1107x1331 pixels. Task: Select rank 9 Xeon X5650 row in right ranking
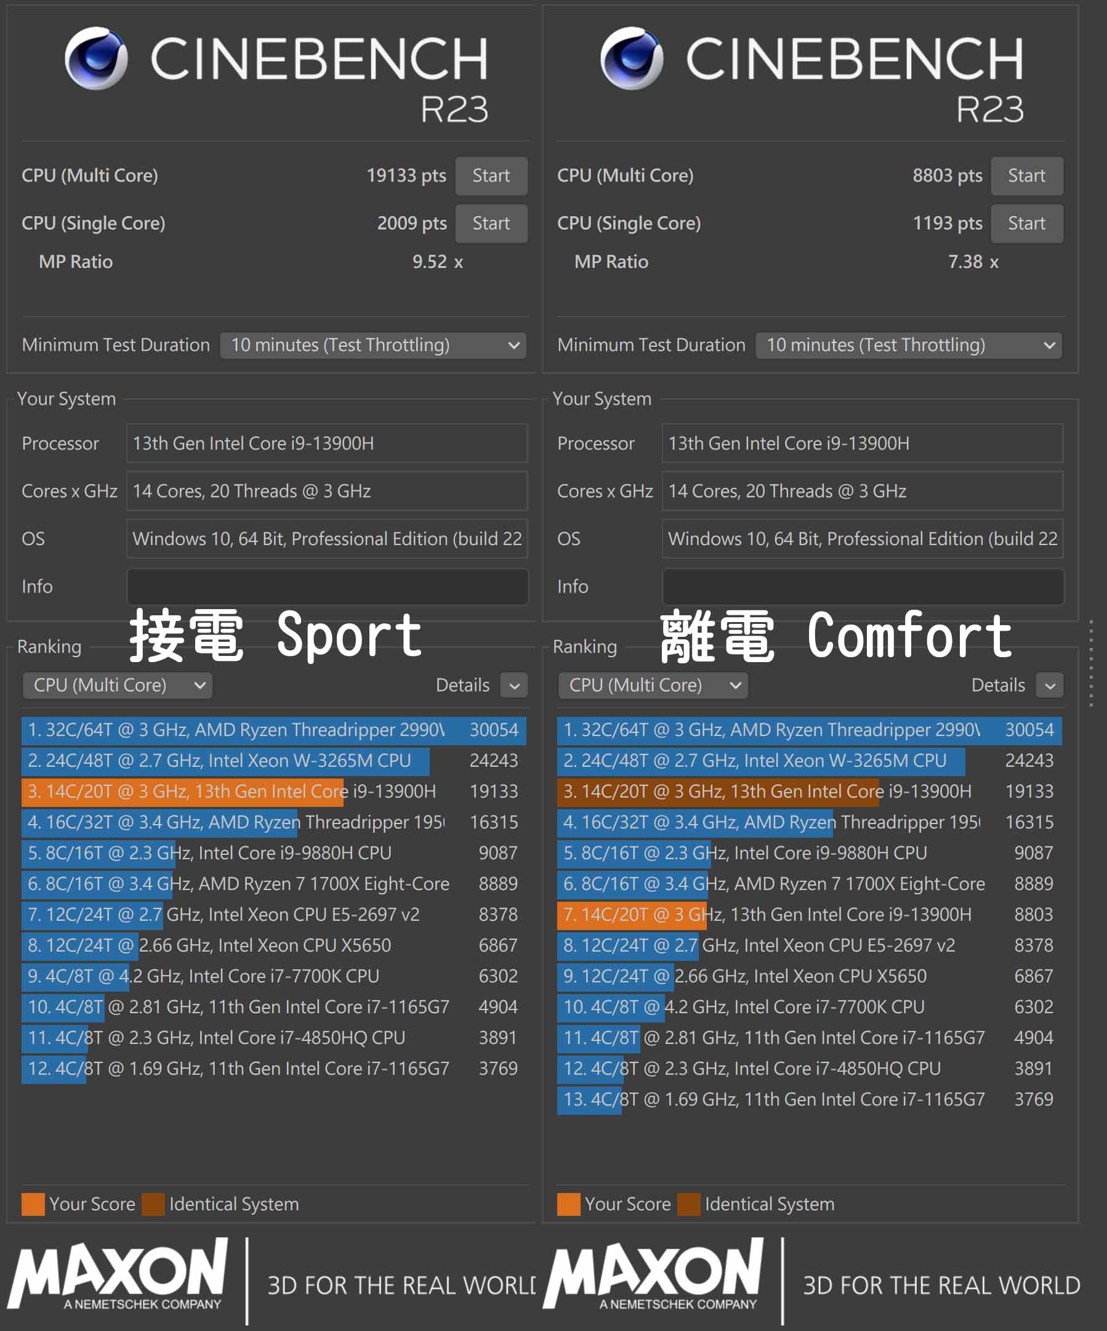pyautogui.click(x=809, y=977)
